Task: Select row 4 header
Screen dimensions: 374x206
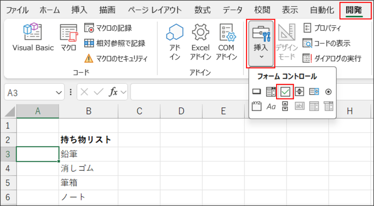Action: tap(8, 168)
